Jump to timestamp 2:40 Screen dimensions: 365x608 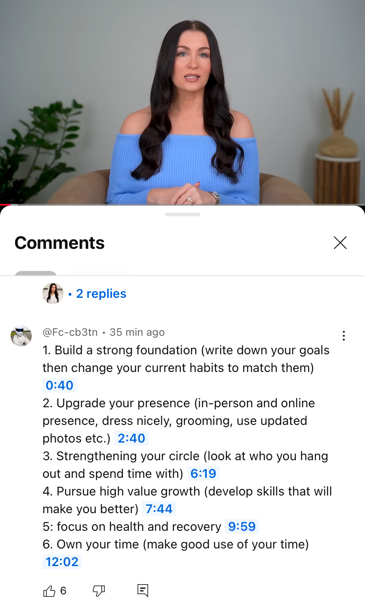click(131, 438)
